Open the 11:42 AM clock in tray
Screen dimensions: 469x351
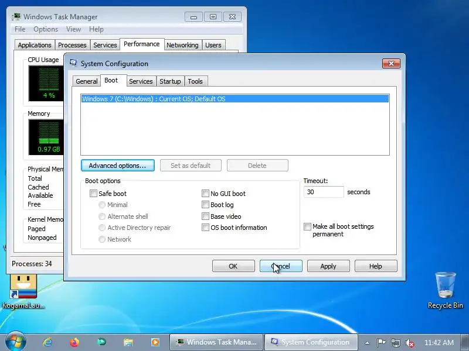point(439,343)
